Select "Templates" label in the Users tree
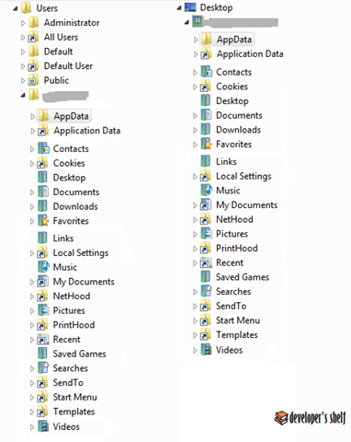This screenshot has width=351, height=442. 74,412
